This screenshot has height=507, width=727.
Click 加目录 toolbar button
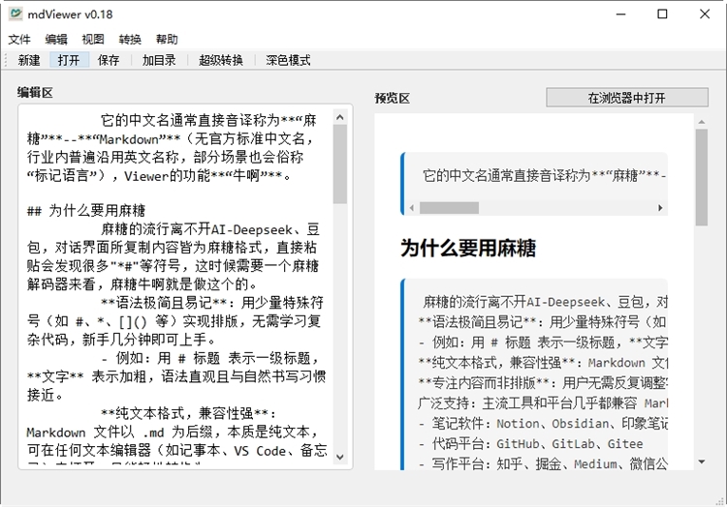pos(159,60)
